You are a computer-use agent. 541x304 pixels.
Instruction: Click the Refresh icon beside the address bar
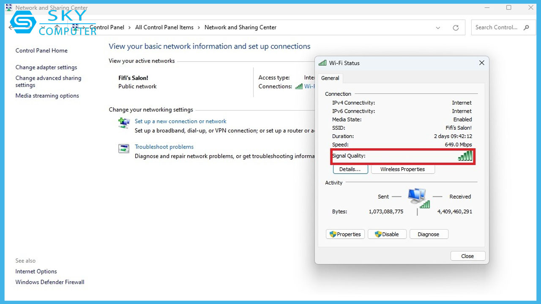click(456, 28)
